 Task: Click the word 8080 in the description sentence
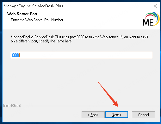(x=80, y=37)
